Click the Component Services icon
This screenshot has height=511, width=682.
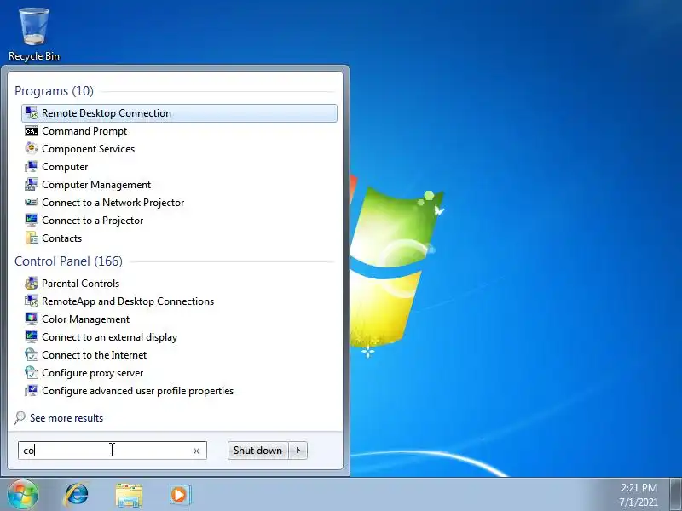(32, 148)
